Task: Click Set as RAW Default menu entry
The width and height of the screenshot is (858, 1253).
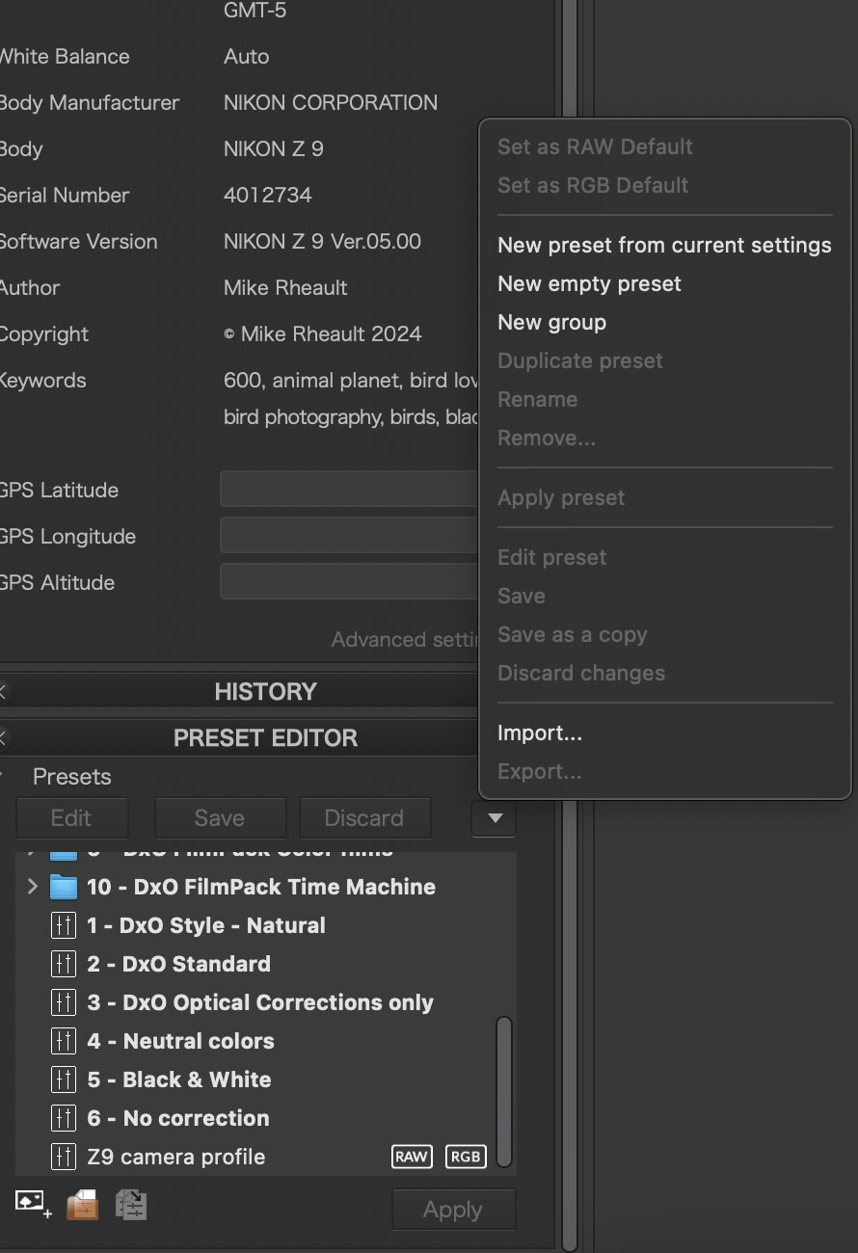Action: [x=595, y=147]
